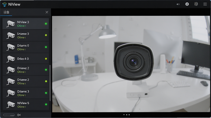
Task: Click the device list vertical scrollbar
Action: tap(50, 83)
